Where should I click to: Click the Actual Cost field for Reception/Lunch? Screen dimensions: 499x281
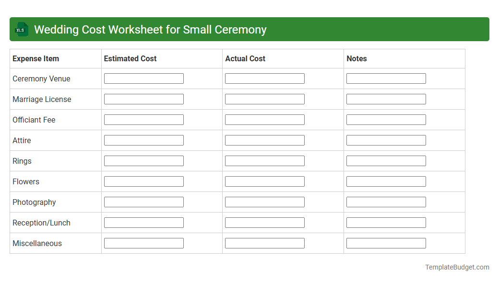(264, 222)
